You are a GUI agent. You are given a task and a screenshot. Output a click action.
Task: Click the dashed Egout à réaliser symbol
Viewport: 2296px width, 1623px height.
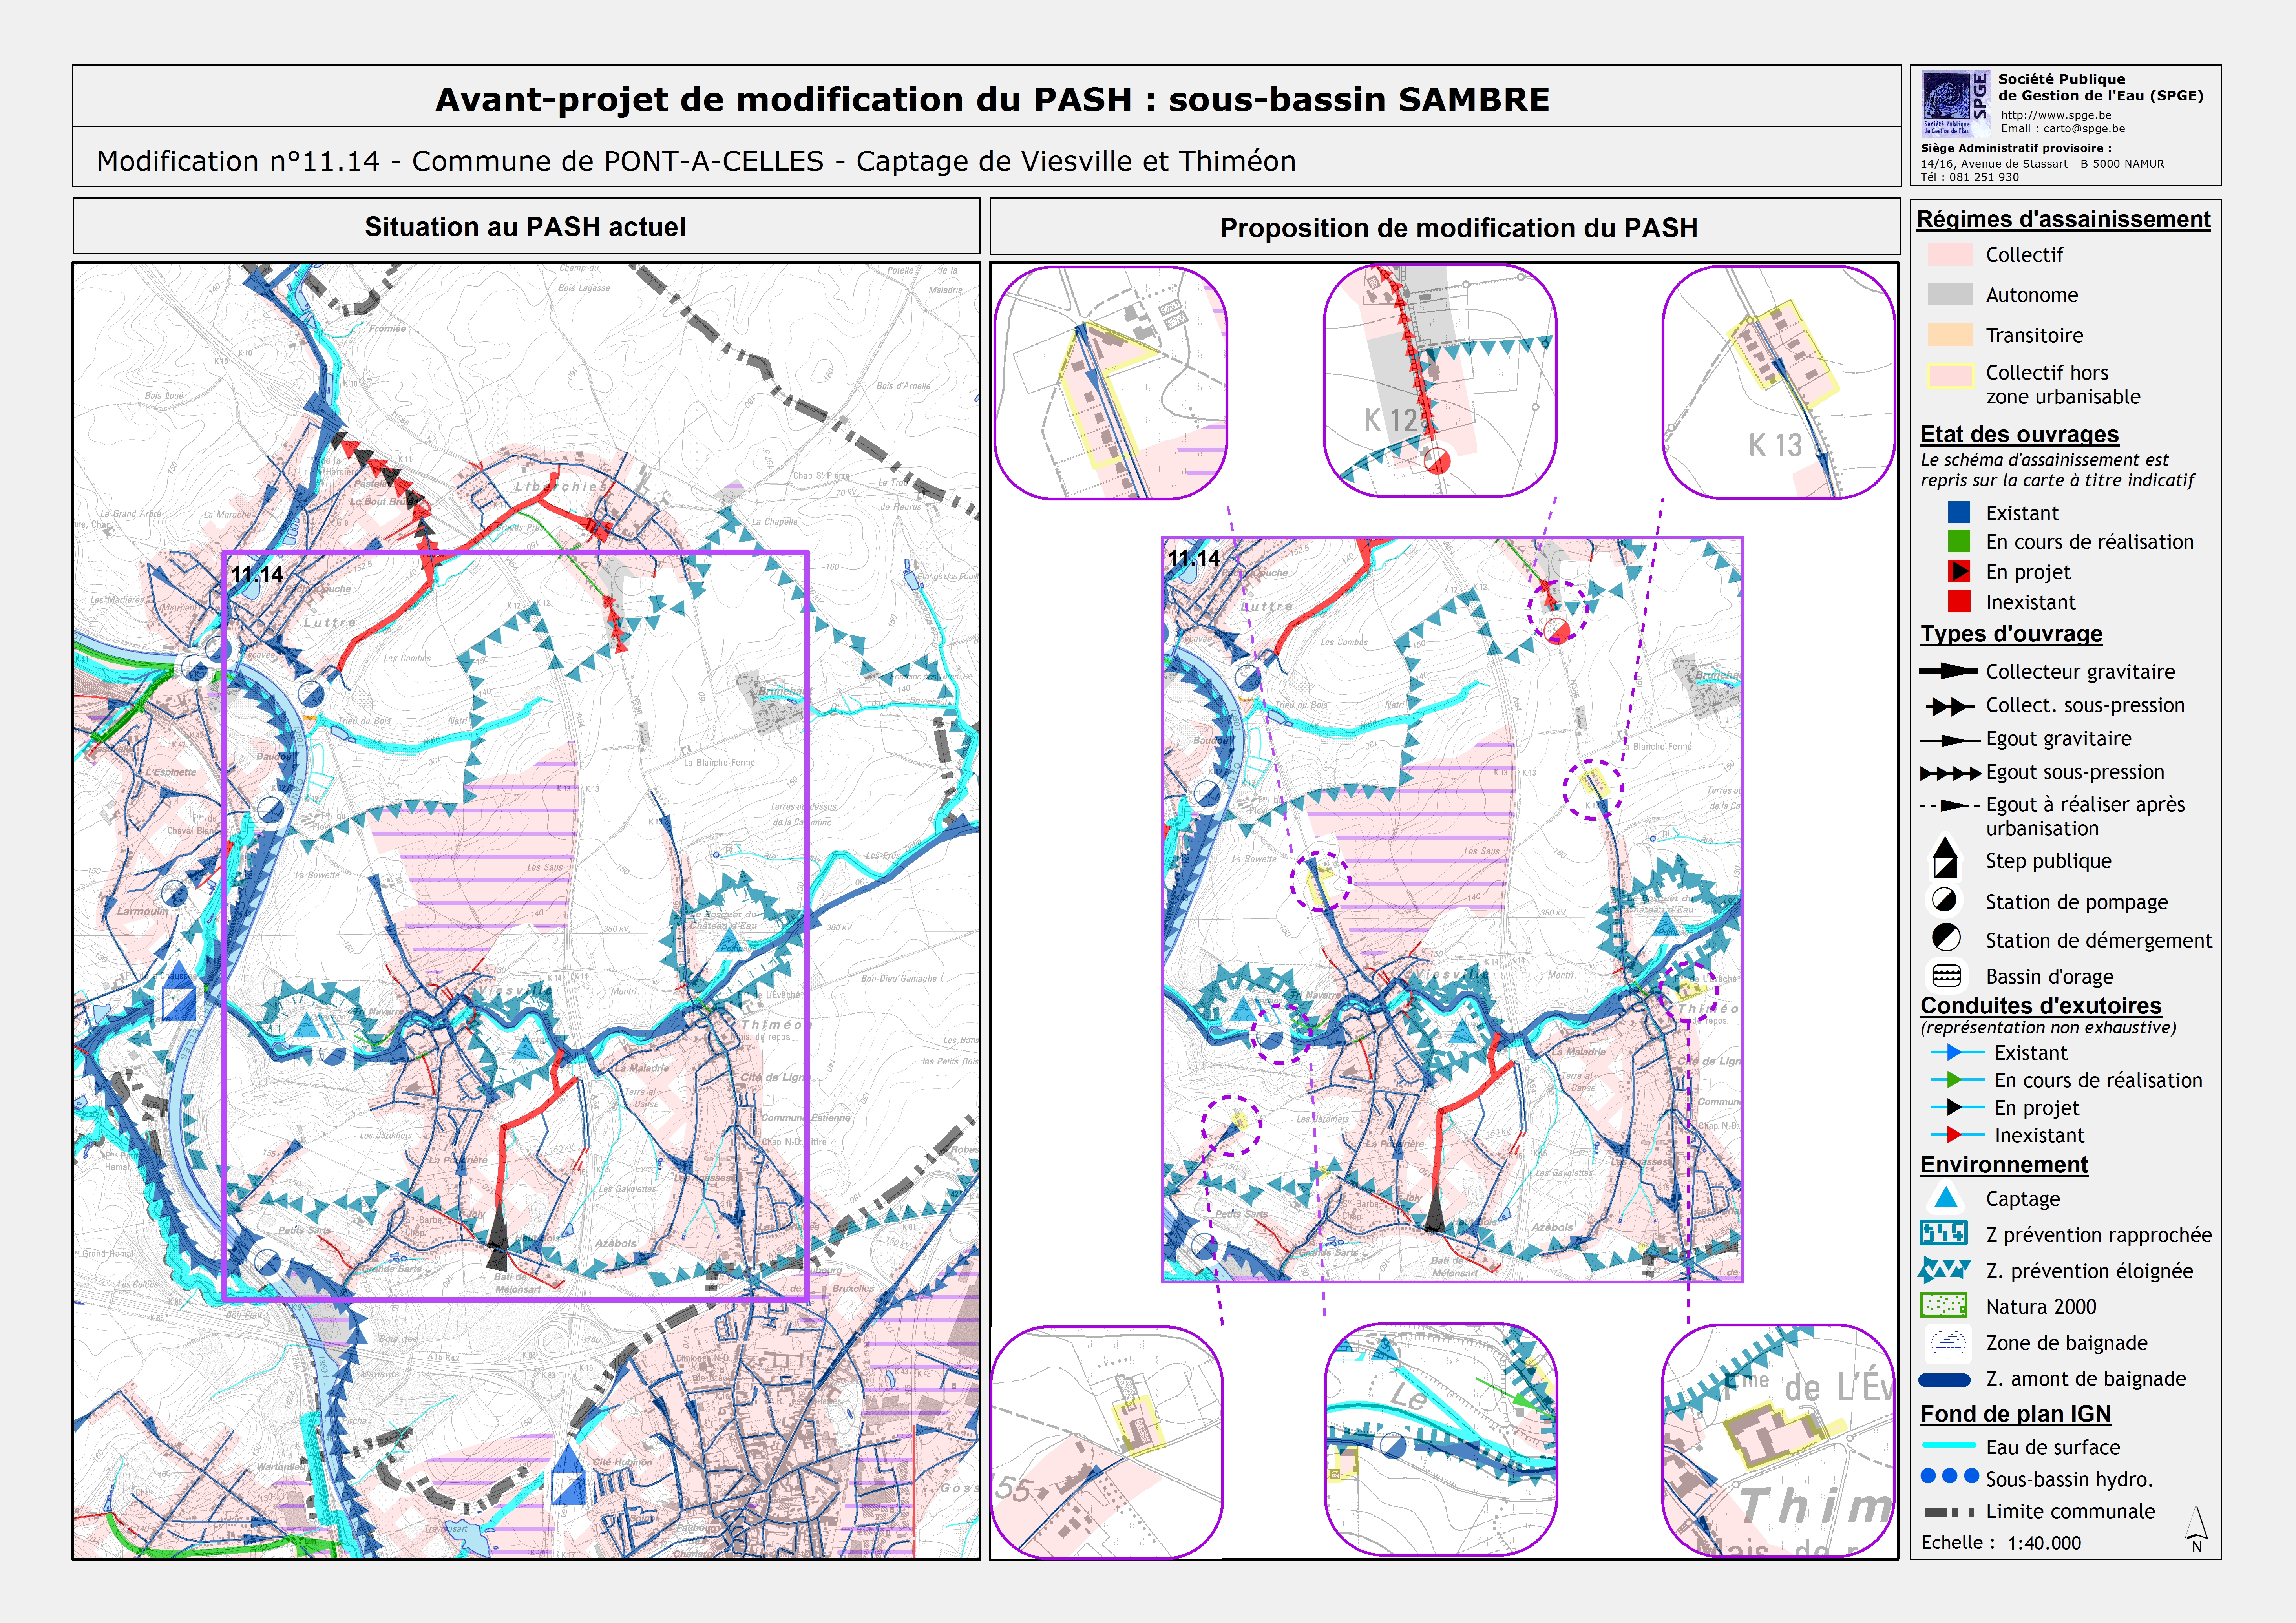click(x=1950, y=805)
